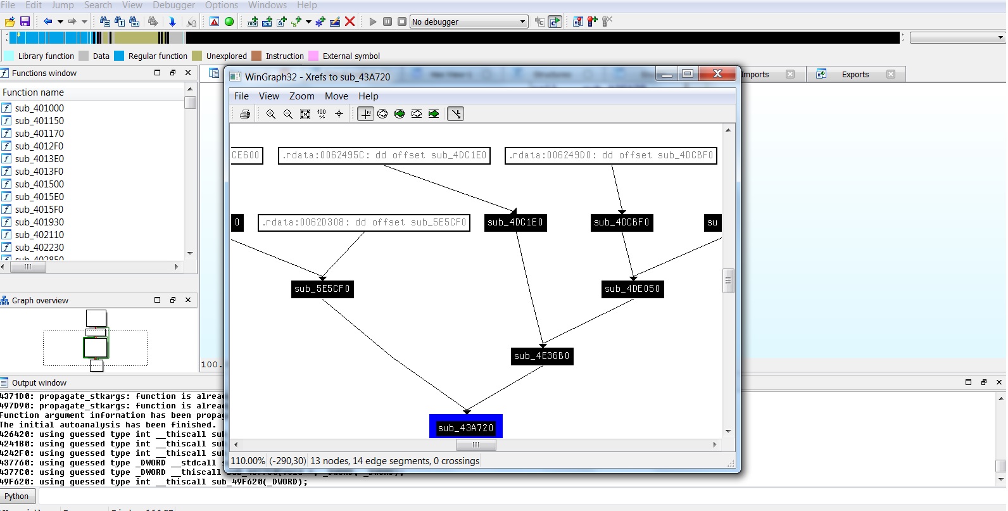Toggle normal view mode button in WinGraph32
1008x511 pixels.
click(x=365, y=114)
